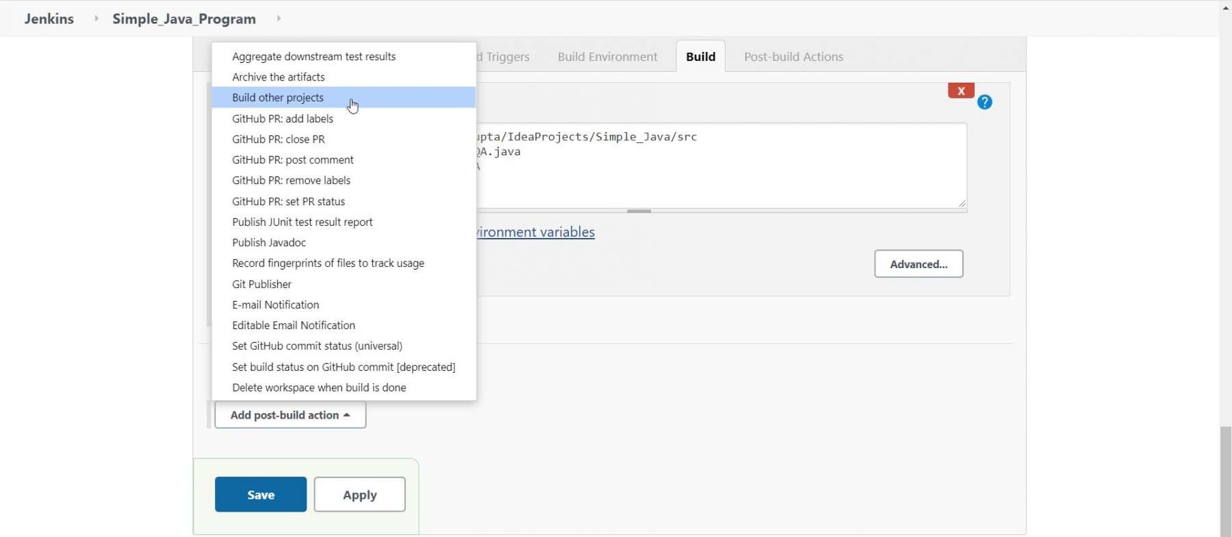Viewport: 1232px width, 537px height.
Task: Pick GitHub PR: close PR
Action: coord(344,139)
